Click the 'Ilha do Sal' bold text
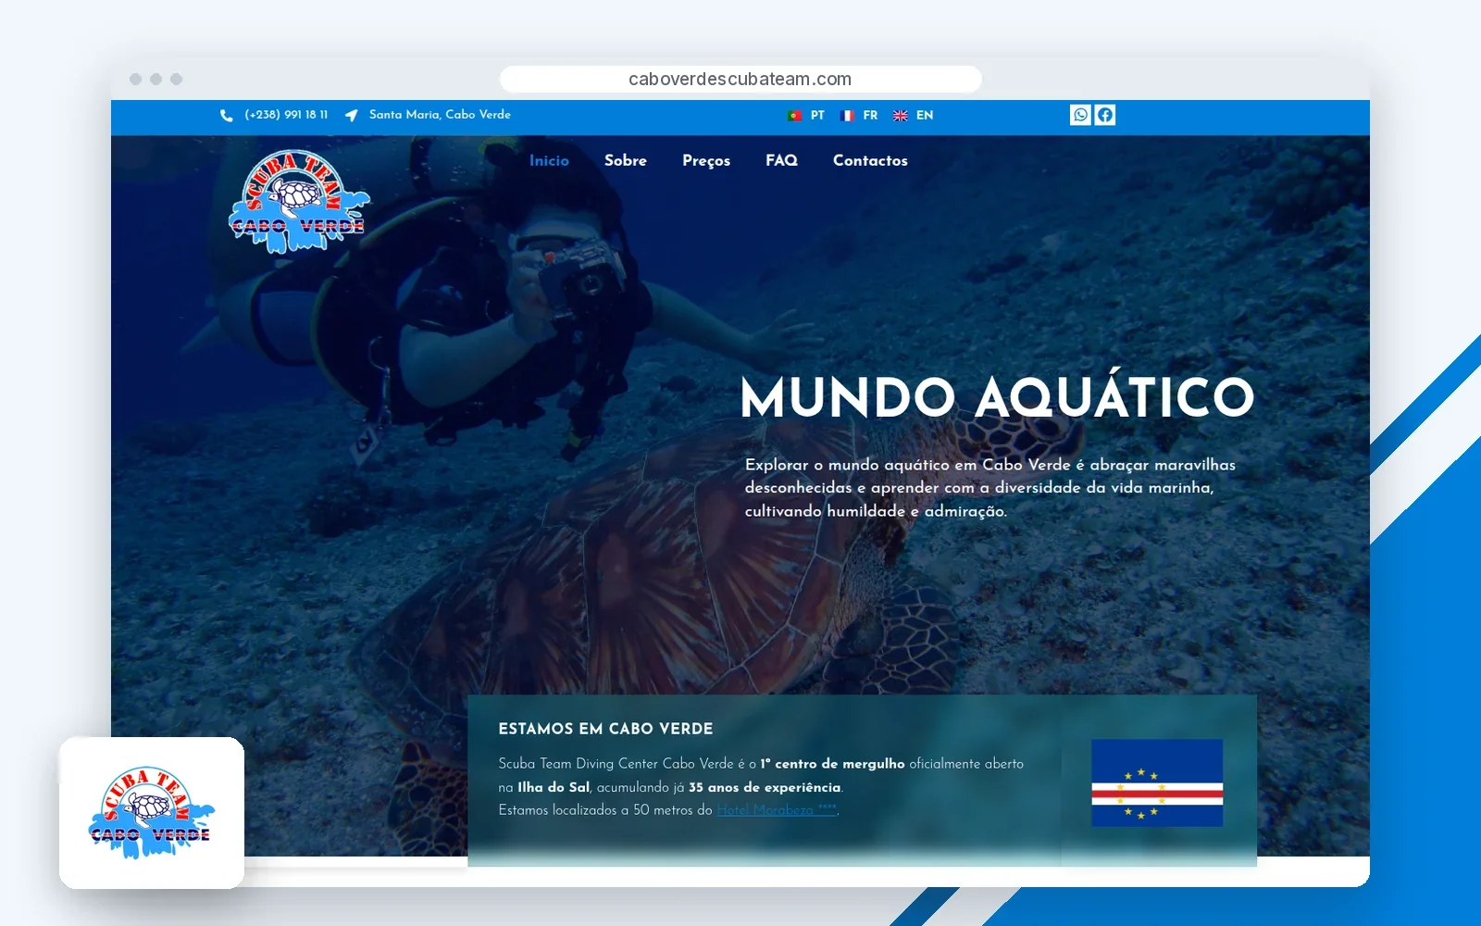Image resolution: width=1481 pixels, height=926 pixels. 554,787
